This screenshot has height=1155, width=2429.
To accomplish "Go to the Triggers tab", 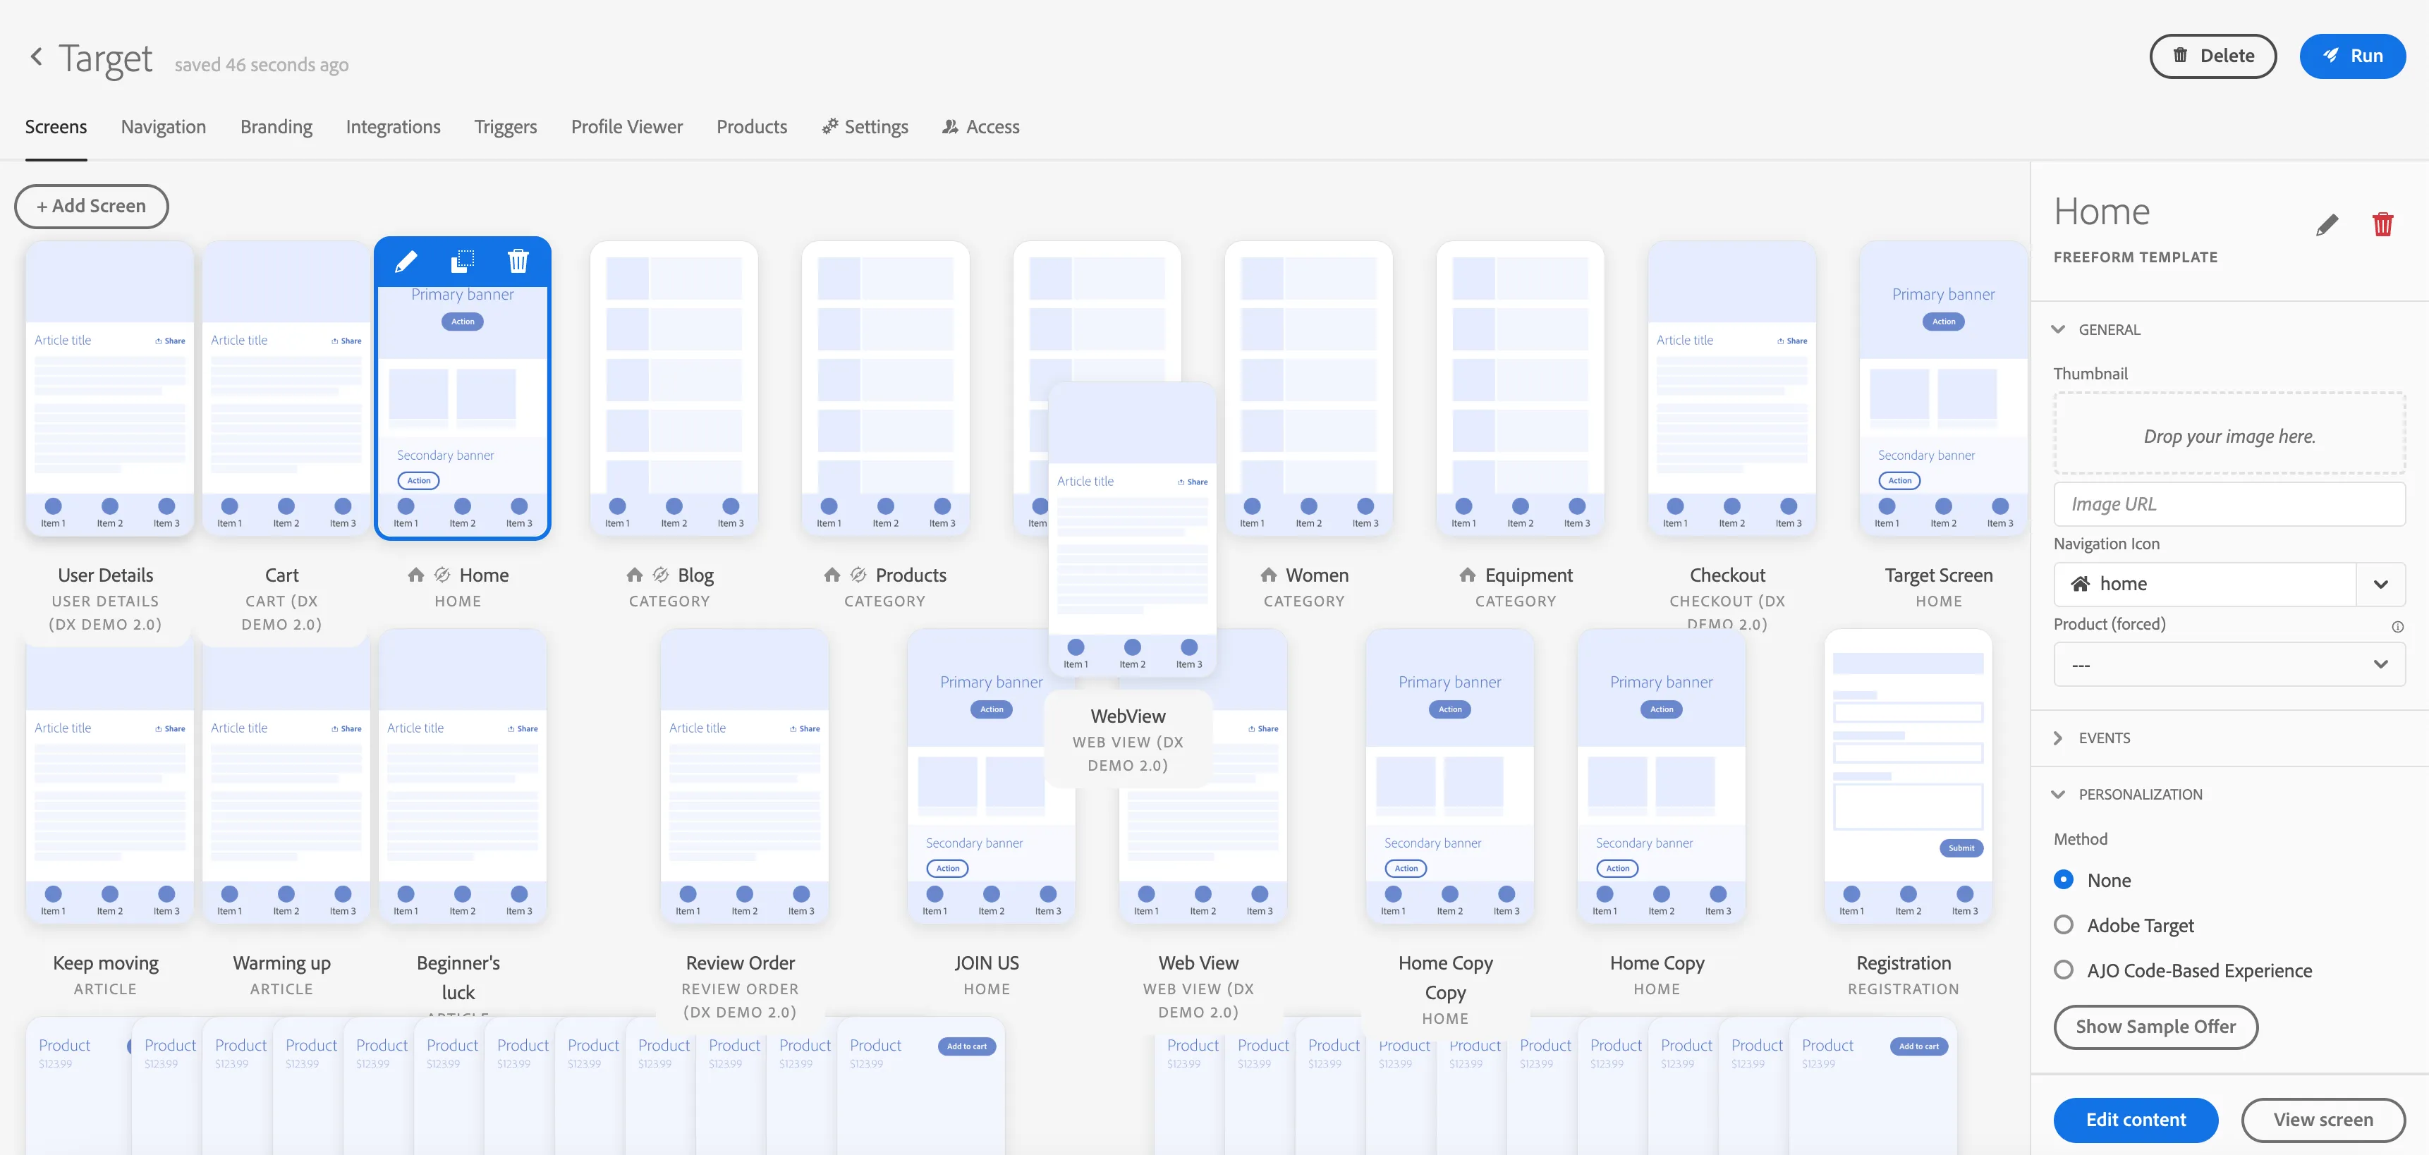I will (x=506, y=126).
